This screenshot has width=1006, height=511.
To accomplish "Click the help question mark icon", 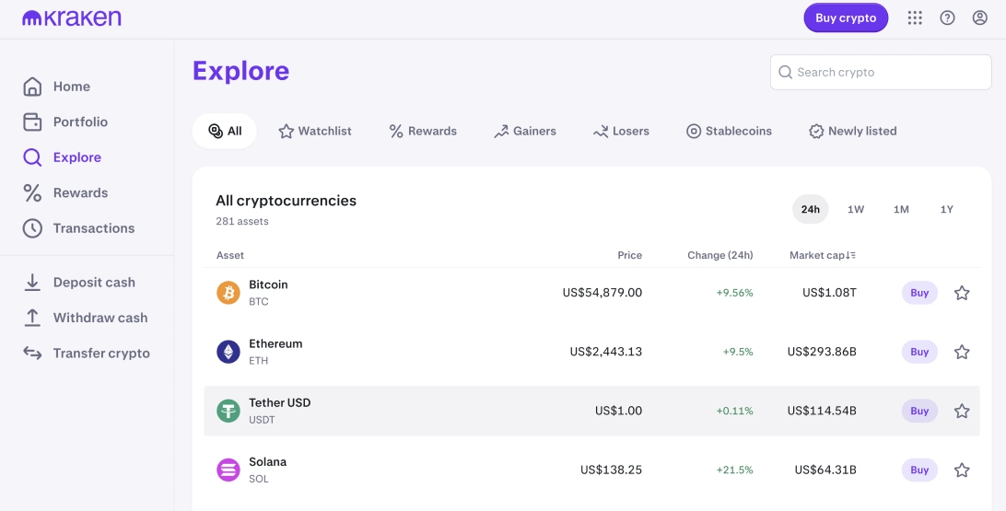I will 947,17.
